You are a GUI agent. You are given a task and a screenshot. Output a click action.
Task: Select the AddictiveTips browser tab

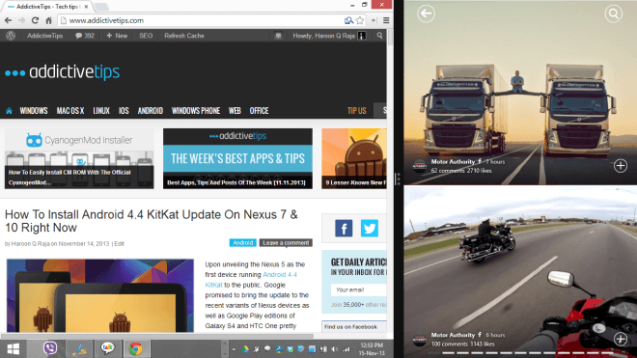coord(48,7)
